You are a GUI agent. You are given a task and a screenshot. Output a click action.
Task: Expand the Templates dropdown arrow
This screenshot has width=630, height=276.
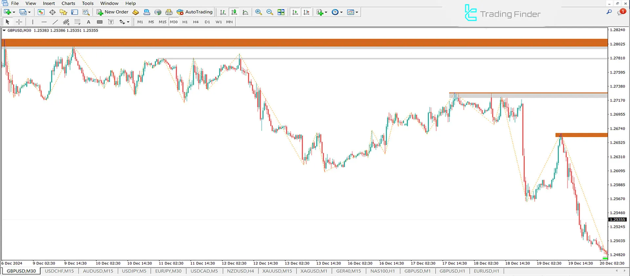point(357,12)
